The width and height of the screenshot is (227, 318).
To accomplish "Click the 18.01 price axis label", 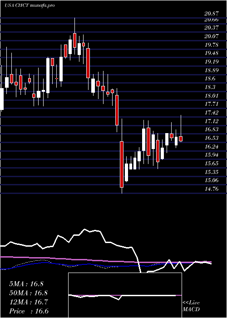I will [x=212, y=96].
